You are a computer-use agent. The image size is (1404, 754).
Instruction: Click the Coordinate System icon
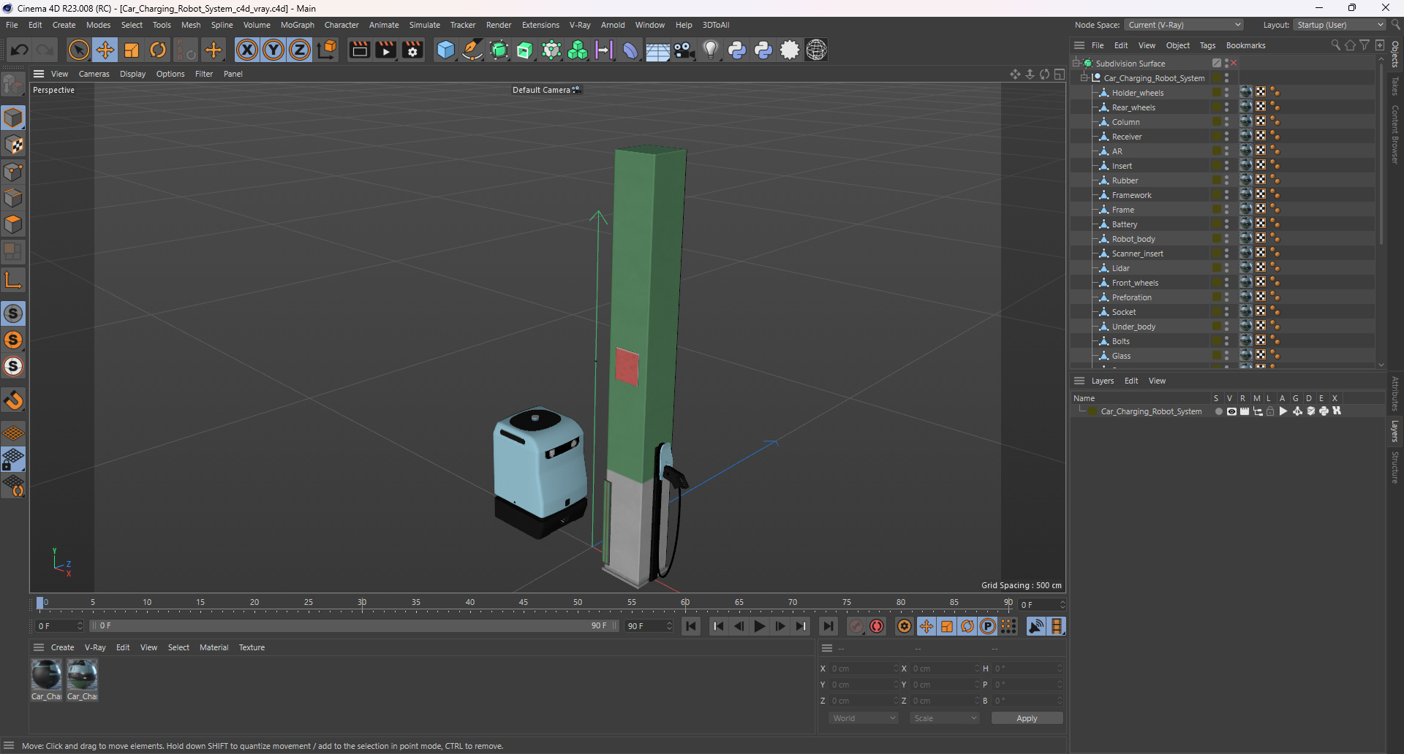click(x=328, y=50)
